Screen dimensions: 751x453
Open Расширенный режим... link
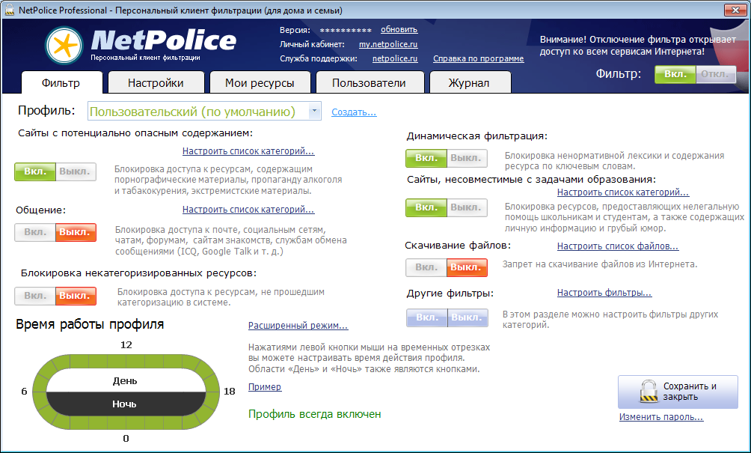pos(298,326)
